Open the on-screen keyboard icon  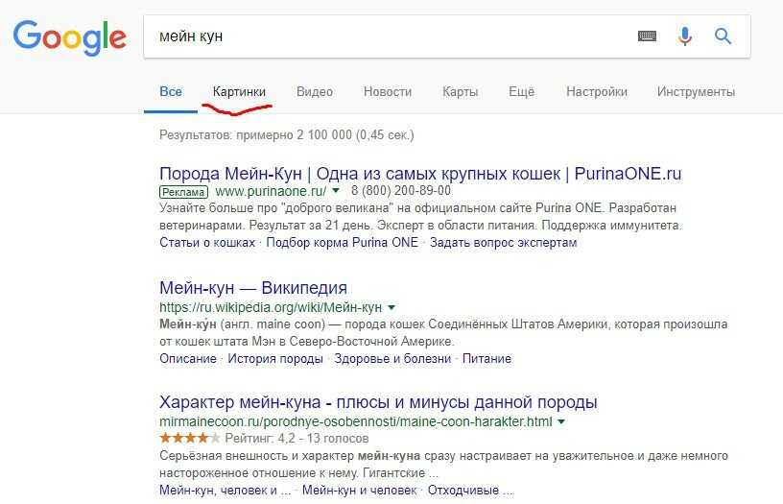tap(647, 36)
